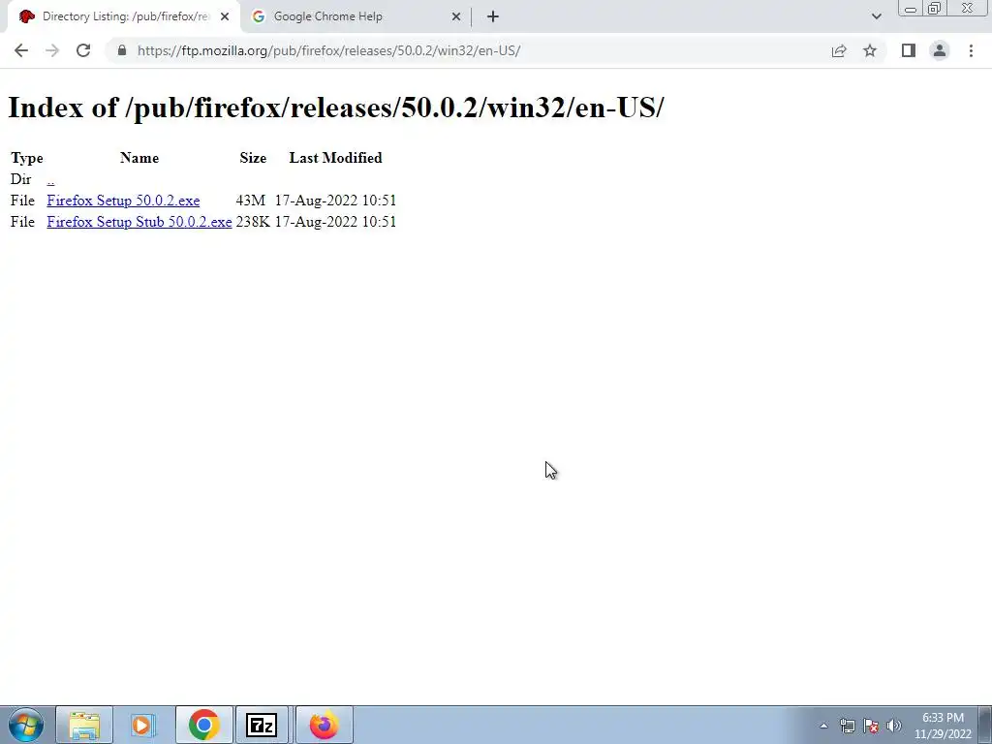
Task: Open the Windows Start menu
Action: [26, 725]
